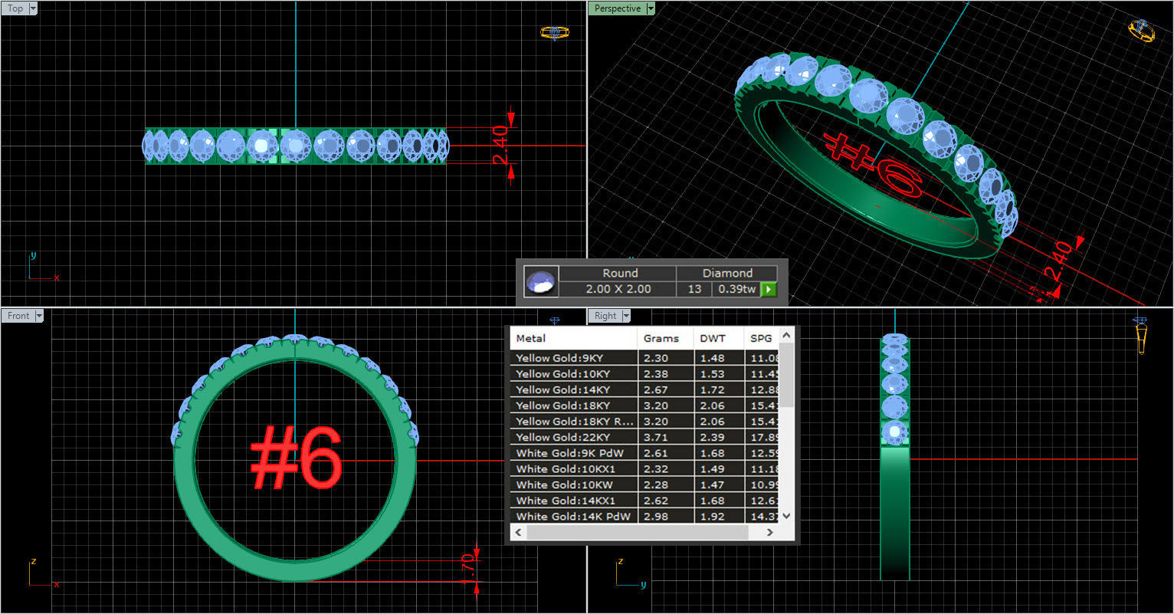
Task: Select the Yellow Gold:14KY row
Action: pyautogui.click(x=645, y=389)
